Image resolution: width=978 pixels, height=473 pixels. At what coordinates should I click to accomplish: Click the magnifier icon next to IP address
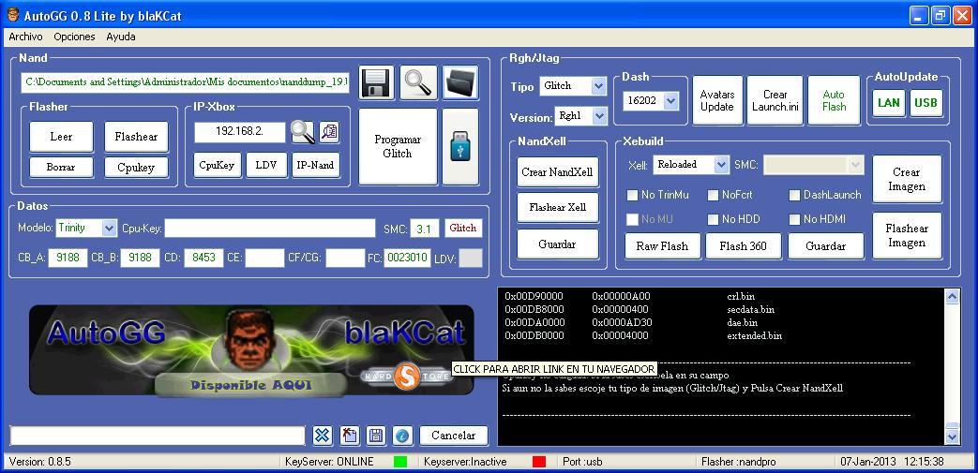(x=302, y=132)
